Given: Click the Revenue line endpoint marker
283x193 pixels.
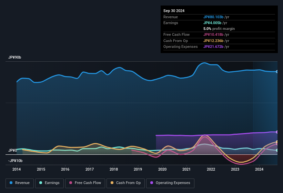Looking at the screenshot, I should click(277, 72).
